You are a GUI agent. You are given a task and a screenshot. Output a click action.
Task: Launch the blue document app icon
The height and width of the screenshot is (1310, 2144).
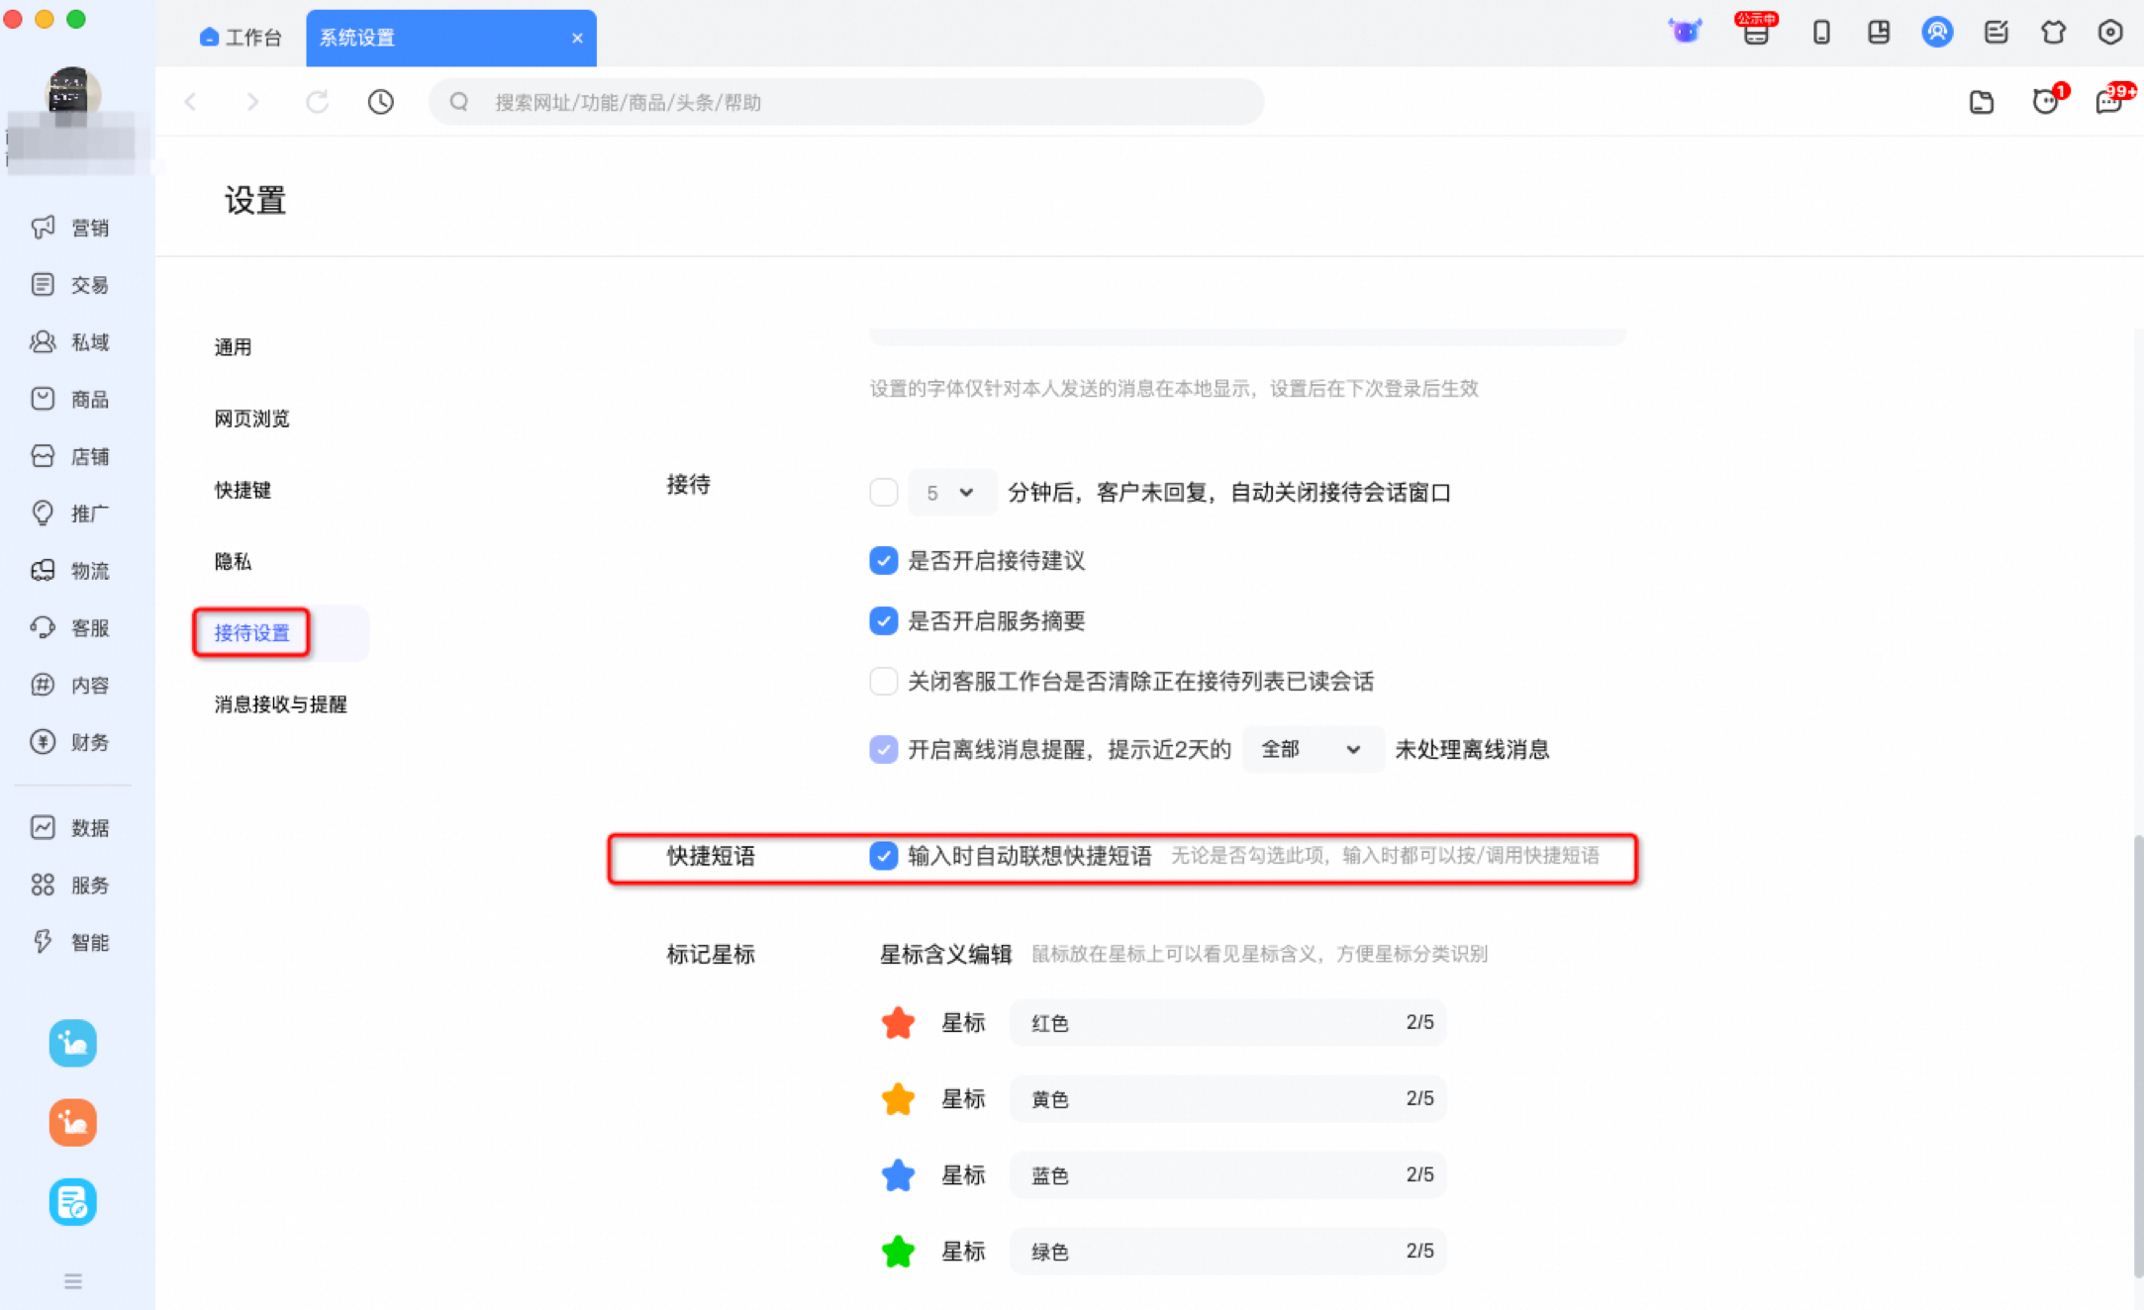(x=73, y=1202)
